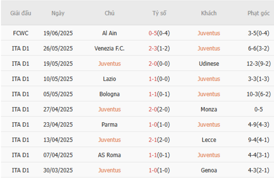Select the 12-3(9-2) corner kick stat
274x179 pixels.
pyautogui.click(x=258, y=63)
